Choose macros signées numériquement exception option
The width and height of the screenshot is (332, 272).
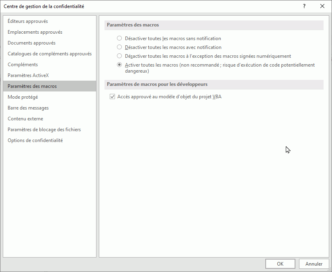119,56
